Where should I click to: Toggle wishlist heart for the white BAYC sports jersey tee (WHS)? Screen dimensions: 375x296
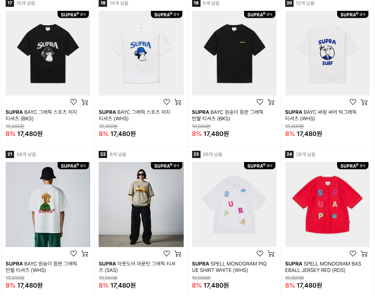pyautogui.click(x=167, y=102)
